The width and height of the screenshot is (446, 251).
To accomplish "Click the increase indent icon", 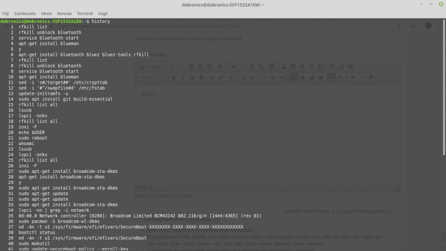I will pyautogui.click(x=273, y=78).
